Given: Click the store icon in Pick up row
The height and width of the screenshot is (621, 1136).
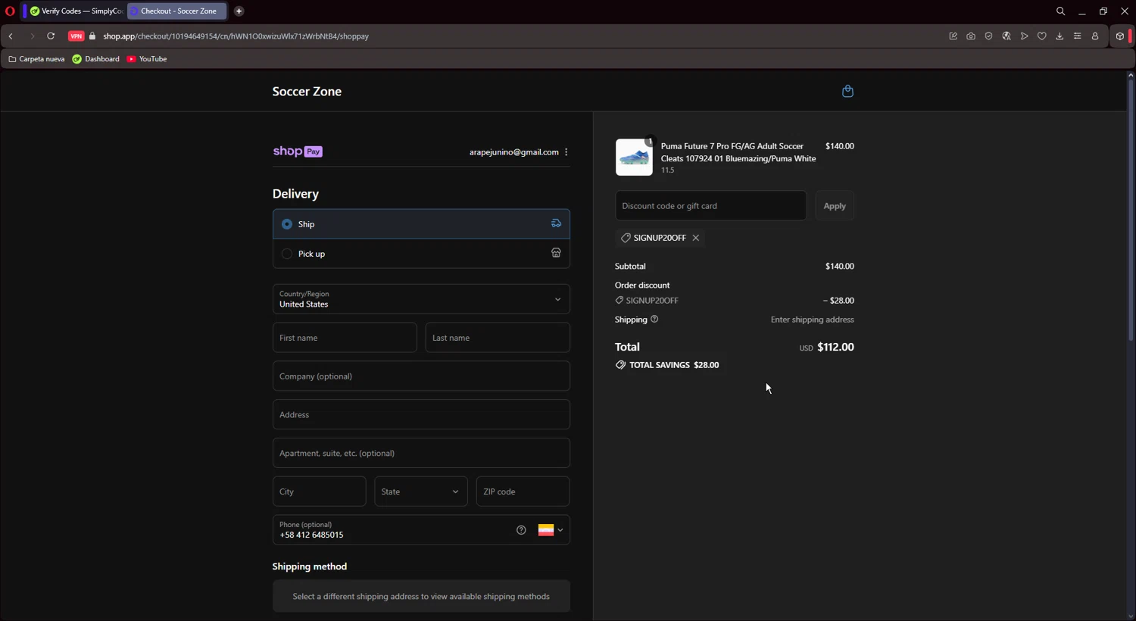Looking at the screenshot, I should click(556, 253).
